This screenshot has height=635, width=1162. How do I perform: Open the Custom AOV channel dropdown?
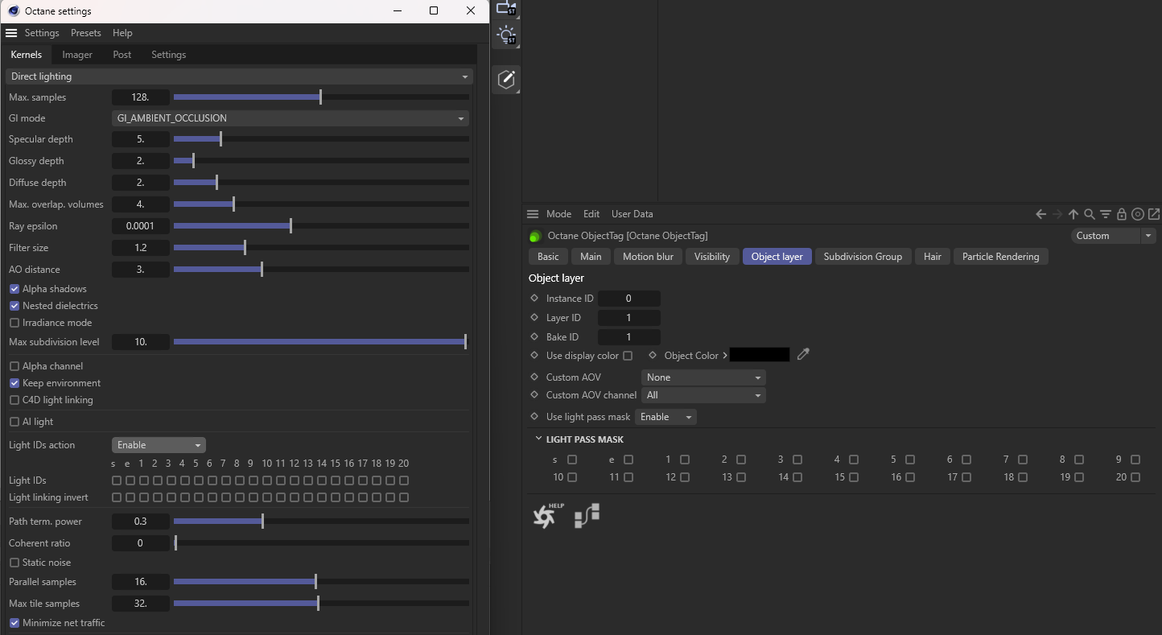(x=703, y=395)
